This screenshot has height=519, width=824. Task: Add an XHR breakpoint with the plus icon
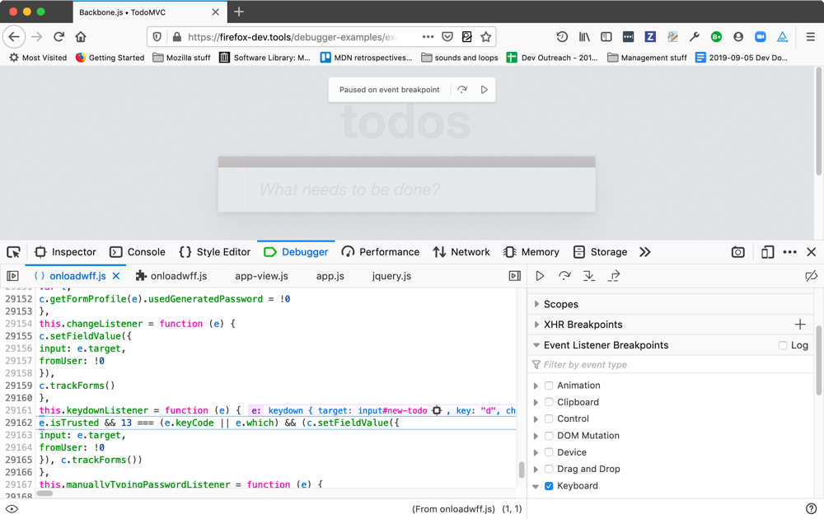[x=799, y=325]
